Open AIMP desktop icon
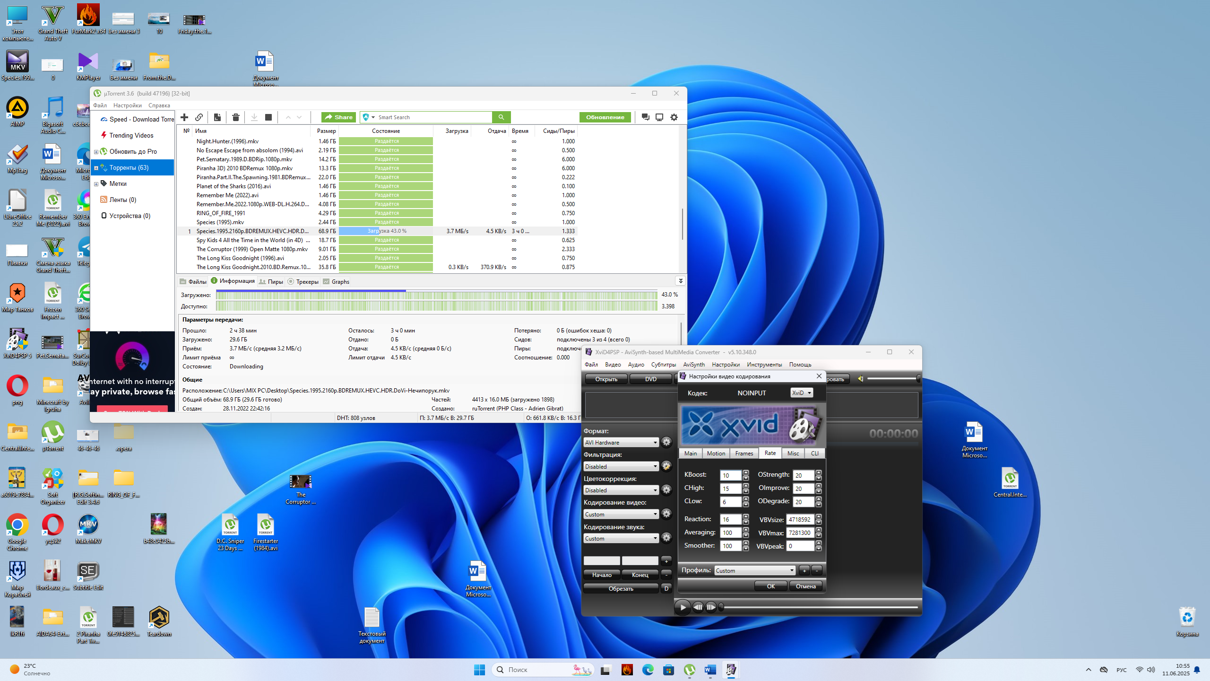Image resolution: width=1210 pixels, height=681 pixels. 17,113
